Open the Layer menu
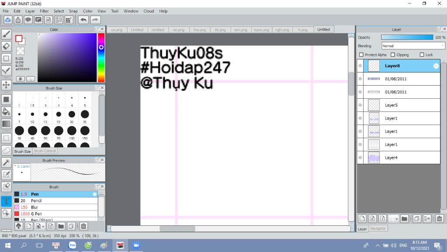 tap(30, 11)
